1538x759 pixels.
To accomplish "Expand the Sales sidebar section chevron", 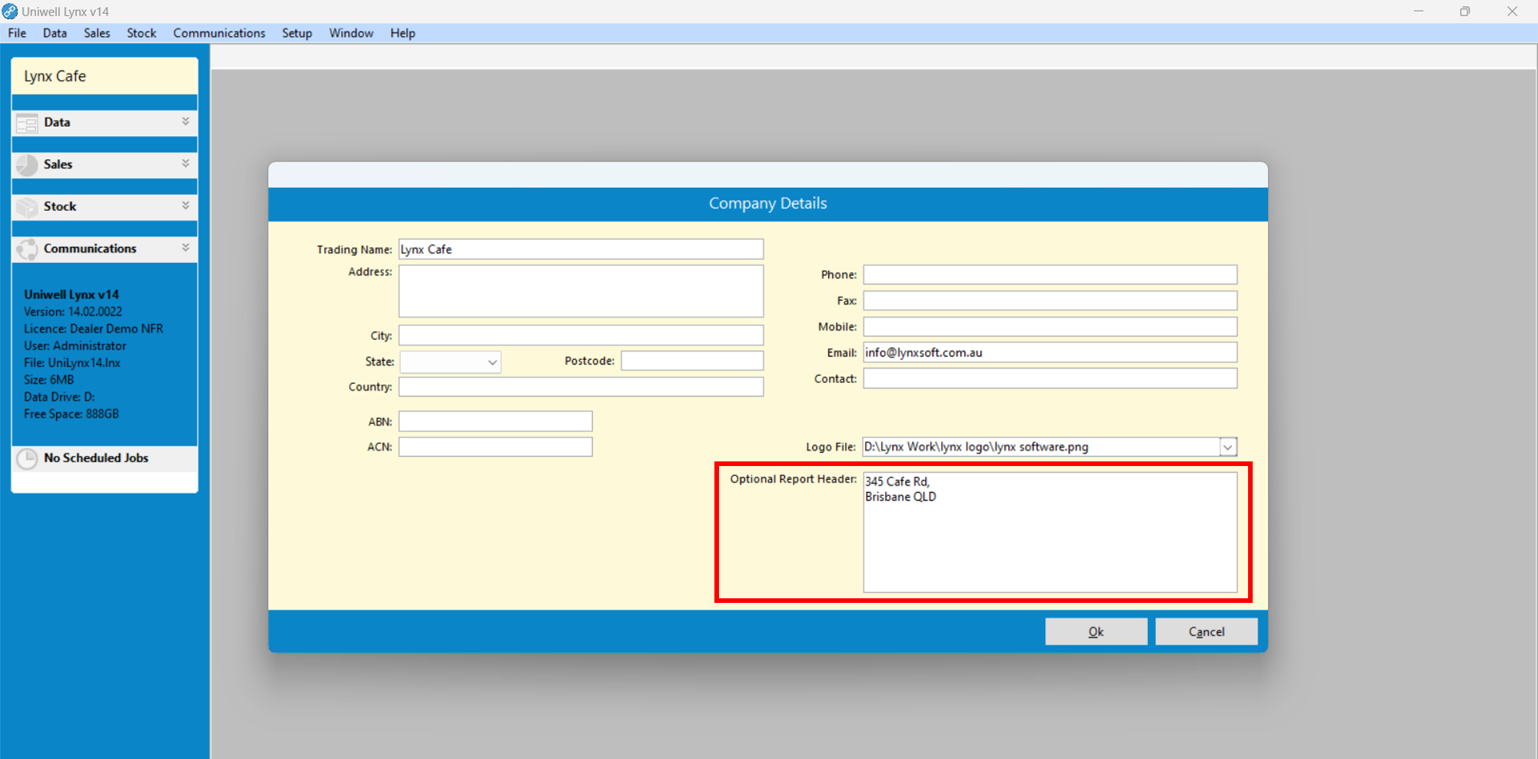I will click(x=185, y=164).
